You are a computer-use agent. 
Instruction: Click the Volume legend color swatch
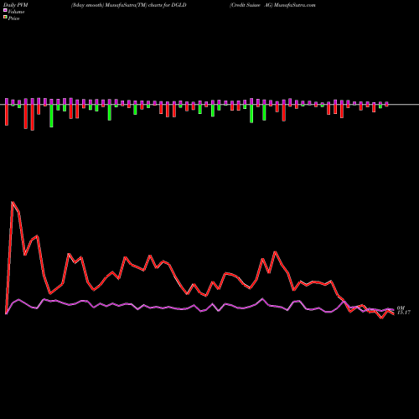(5, 11)
